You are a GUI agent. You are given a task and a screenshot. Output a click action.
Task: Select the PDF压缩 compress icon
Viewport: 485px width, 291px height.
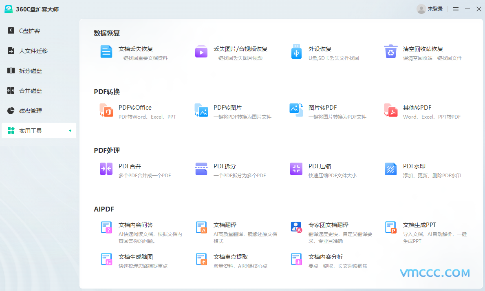pos(296,169)
